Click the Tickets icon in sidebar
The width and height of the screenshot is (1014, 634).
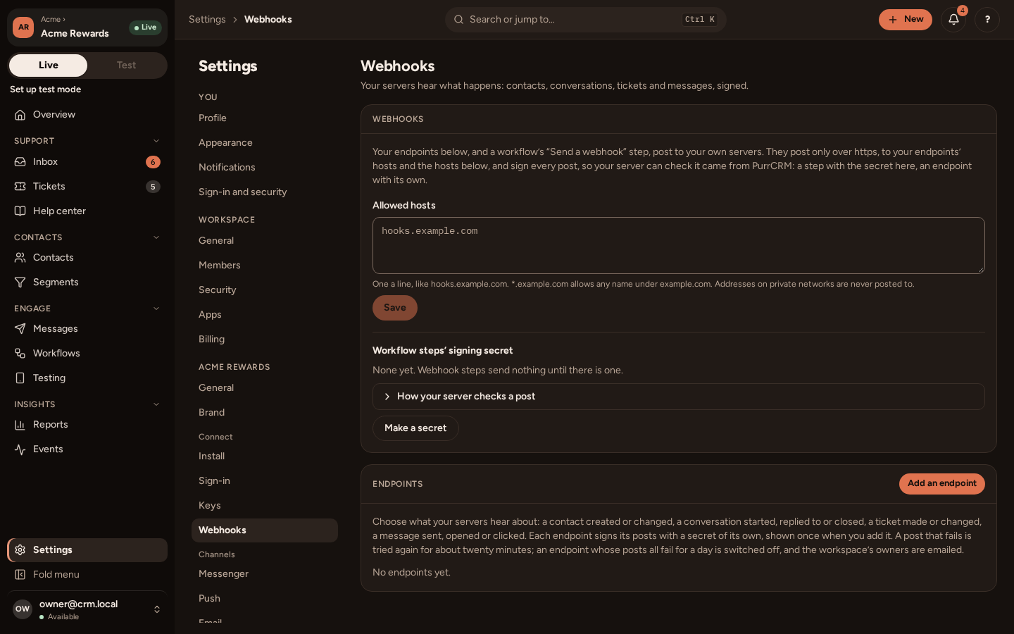click(x=20, y=187)
